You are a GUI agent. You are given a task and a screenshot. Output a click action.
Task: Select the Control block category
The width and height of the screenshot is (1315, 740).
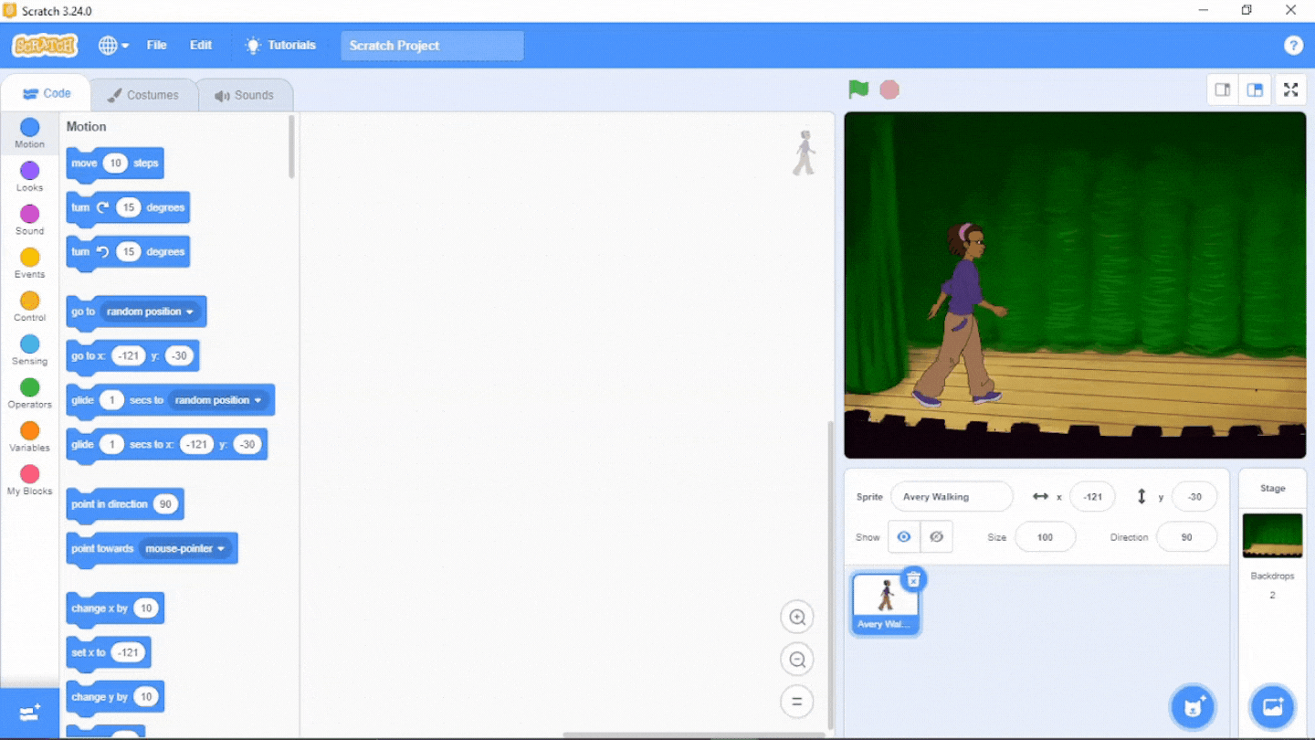coord(29,307)
